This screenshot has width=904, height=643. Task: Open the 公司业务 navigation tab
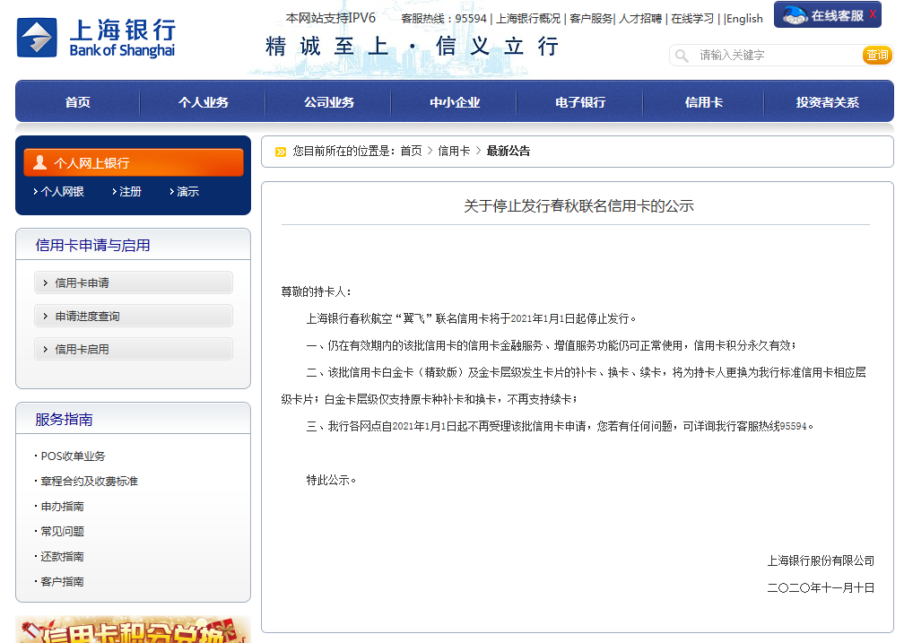click(328, 102)
